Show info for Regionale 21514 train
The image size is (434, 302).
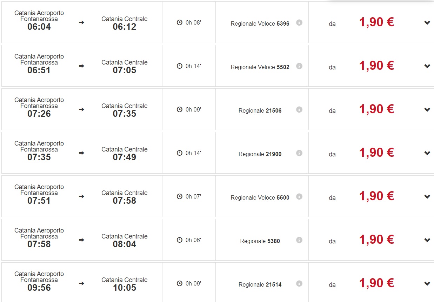coord(299,283)
